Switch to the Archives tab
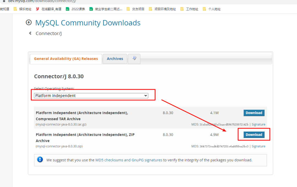The width and height of the screenshot is (297, 187). pos(115,59)
